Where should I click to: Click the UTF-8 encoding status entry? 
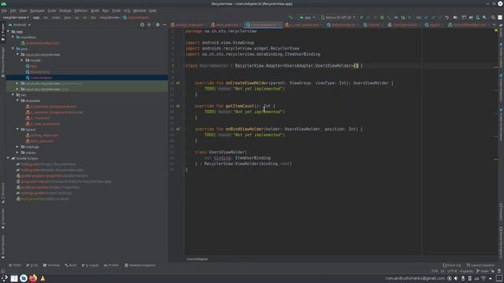(451, 271)
